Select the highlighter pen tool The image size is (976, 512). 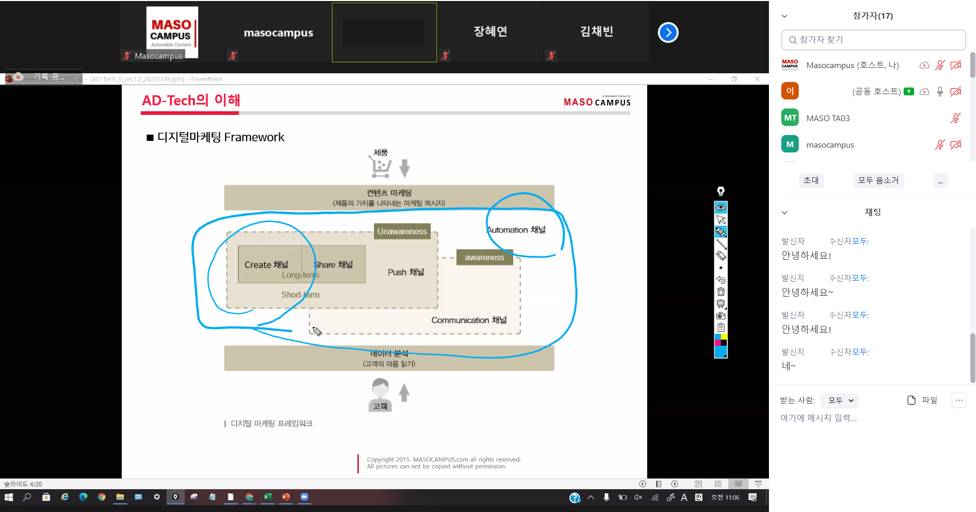(x=721, y=232)
